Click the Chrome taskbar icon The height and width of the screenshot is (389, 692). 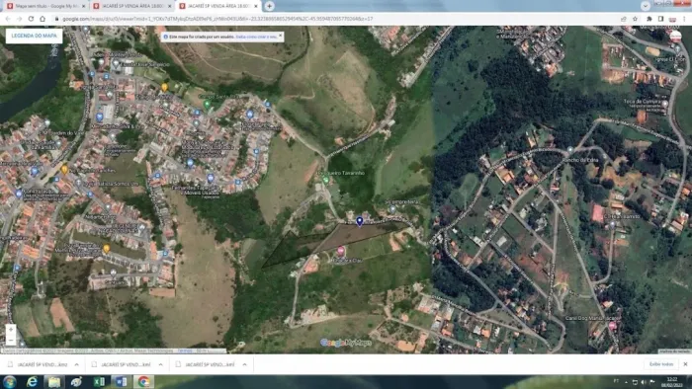coord(143,381)
